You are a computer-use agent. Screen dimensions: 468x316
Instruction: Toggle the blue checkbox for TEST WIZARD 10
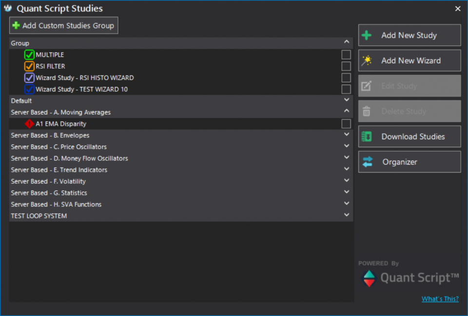pyautogui.click(x=29, y=89)
